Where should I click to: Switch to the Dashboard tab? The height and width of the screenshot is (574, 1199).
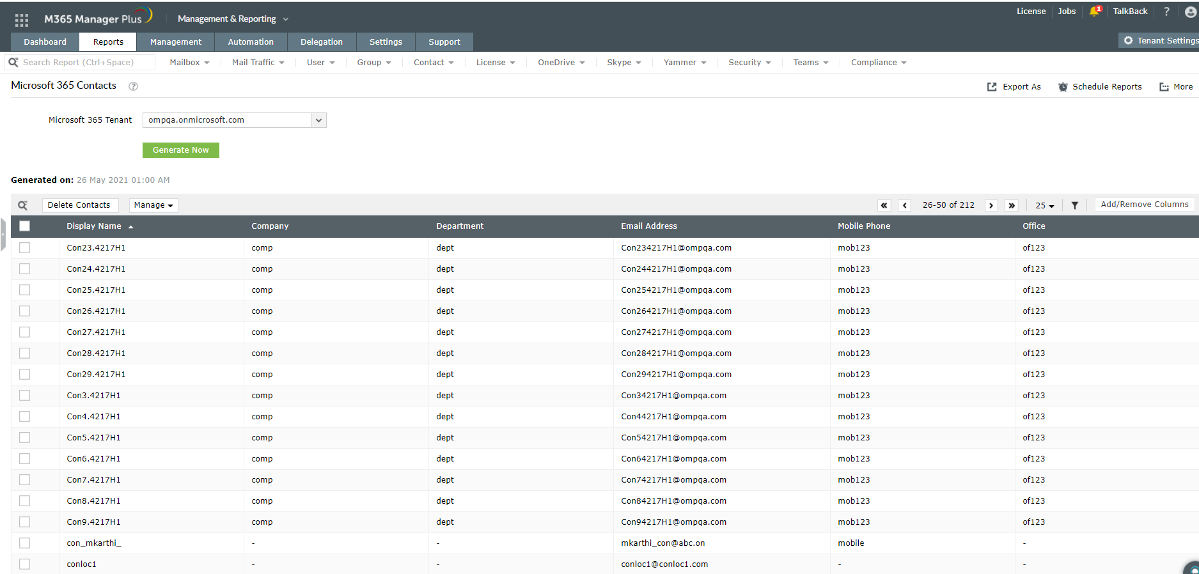click(45, 42)
